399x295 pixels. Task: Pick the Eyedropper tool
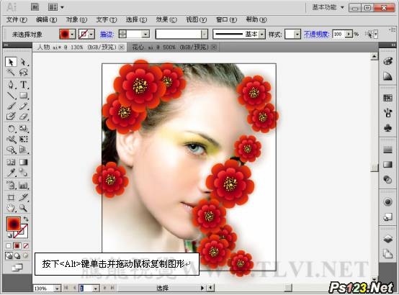tap(11, 173)
